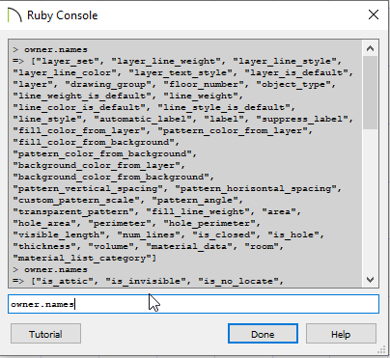Close the Ruby Console dialog

pyautogui.click(x=374, y=14)
